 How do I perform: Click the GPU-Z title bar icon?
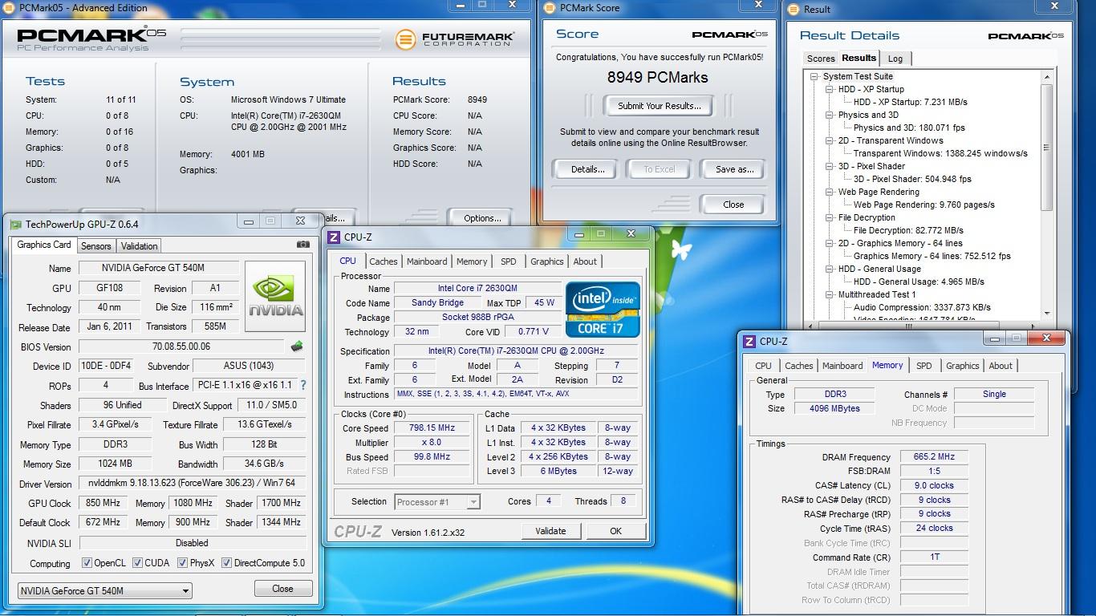pos(15,224)
